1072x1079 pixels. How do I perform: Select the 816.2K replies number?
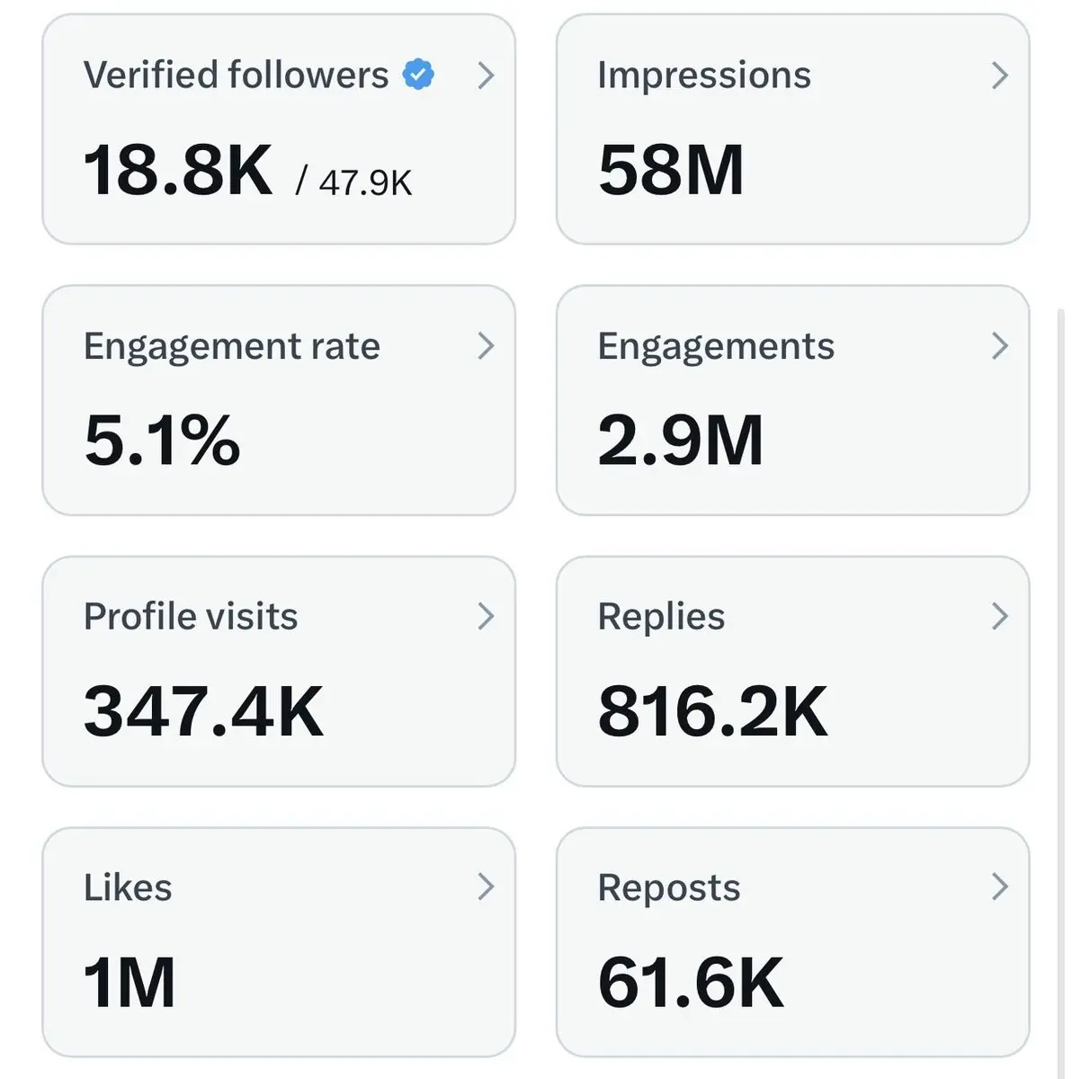pos(712,712)
